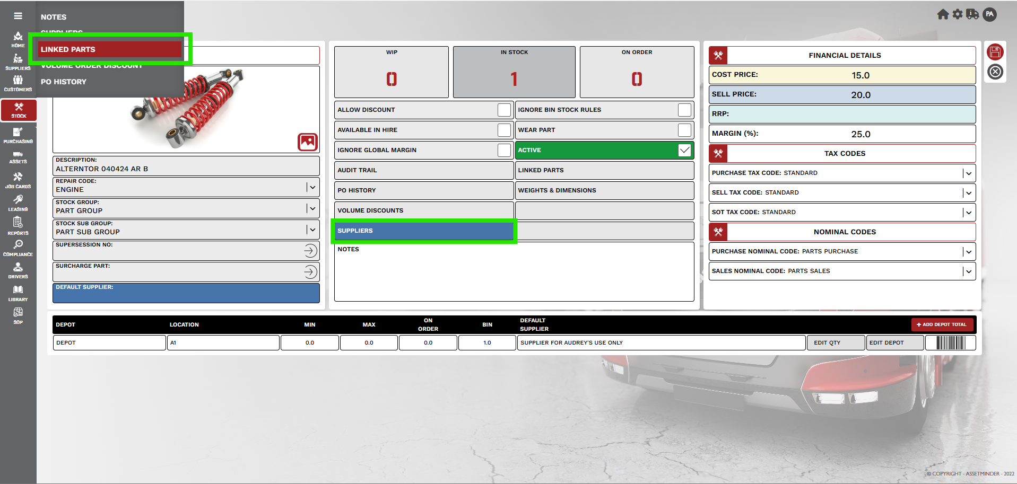Tick the Wear Part checkbox
The image size is (1017, 484).
[684, 130]
